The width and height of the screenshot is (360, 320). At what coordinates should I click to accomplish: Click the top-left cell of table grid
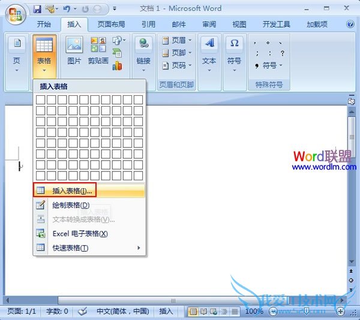[40, 100]
